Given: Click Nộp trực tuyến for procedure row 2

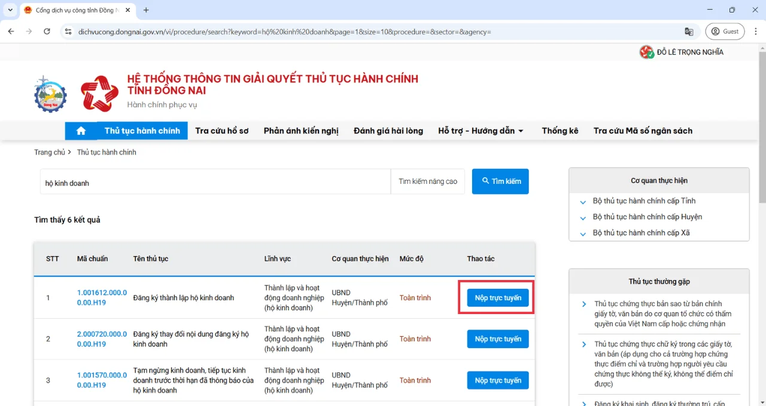Looking at the screenshot, I should 497,339.
